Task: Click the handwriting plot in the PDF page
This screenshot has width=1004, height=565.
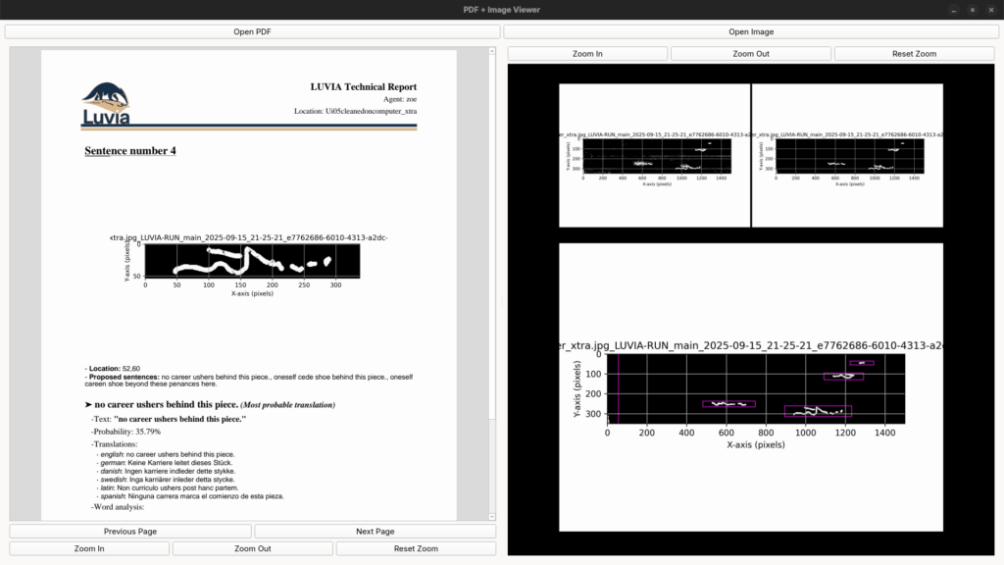Action: pyautogui.click(x=251, y=263)
